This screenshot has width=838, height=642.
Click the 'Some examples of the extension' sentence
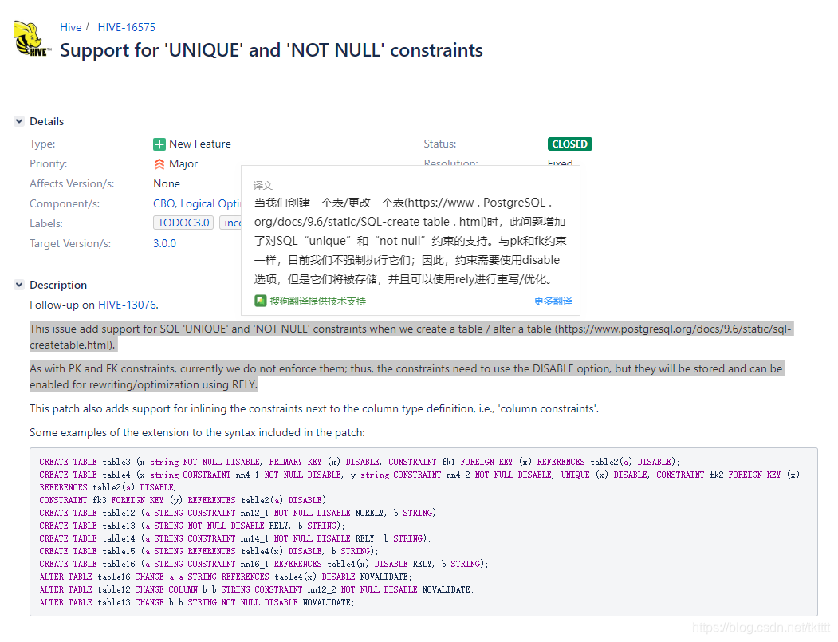coord(197,432)
